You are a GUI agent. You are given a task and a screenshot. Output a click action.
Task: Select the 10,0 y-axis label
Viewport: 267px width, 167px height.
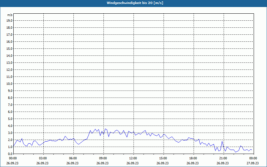point(9,84)
